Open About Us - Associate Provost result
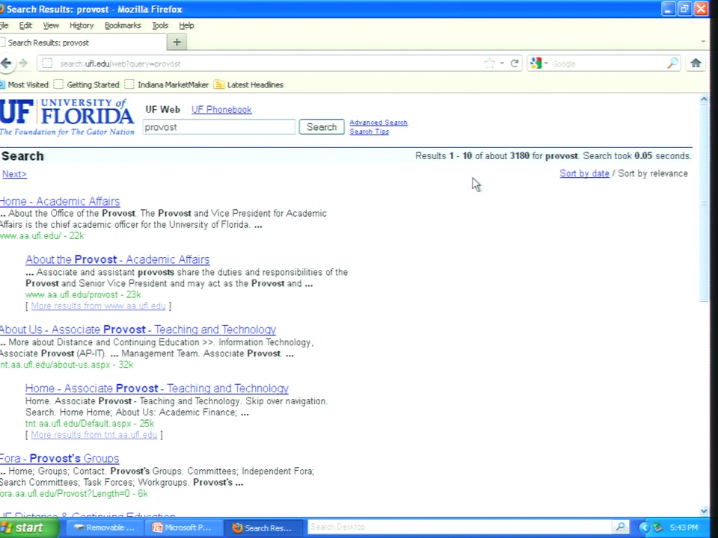Viewport: 718px width, 538px height. [x=138, y=330]
